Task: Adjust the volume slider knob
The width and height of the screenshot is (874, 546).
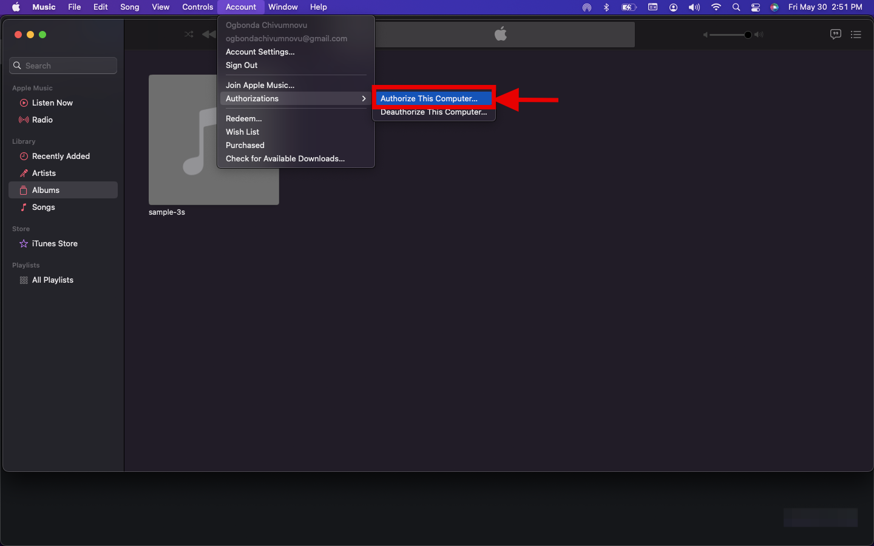Action: click(748, 35)
